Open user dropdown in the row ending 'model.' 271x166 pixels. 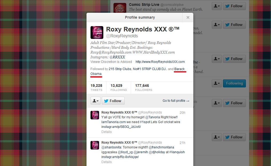217,25
